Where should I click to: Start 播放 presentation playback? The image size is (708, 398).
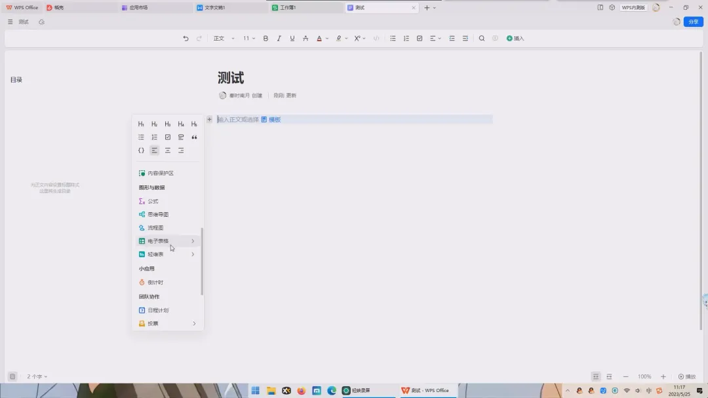(687, 377)
